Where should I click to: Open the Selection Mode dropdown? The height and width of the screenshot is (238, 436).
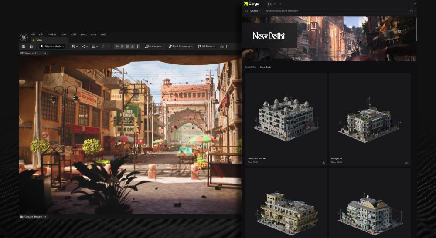point(52,46)
